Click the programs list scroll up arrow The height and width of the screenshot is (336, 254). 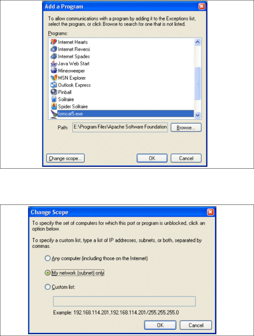tap(198, 42)
